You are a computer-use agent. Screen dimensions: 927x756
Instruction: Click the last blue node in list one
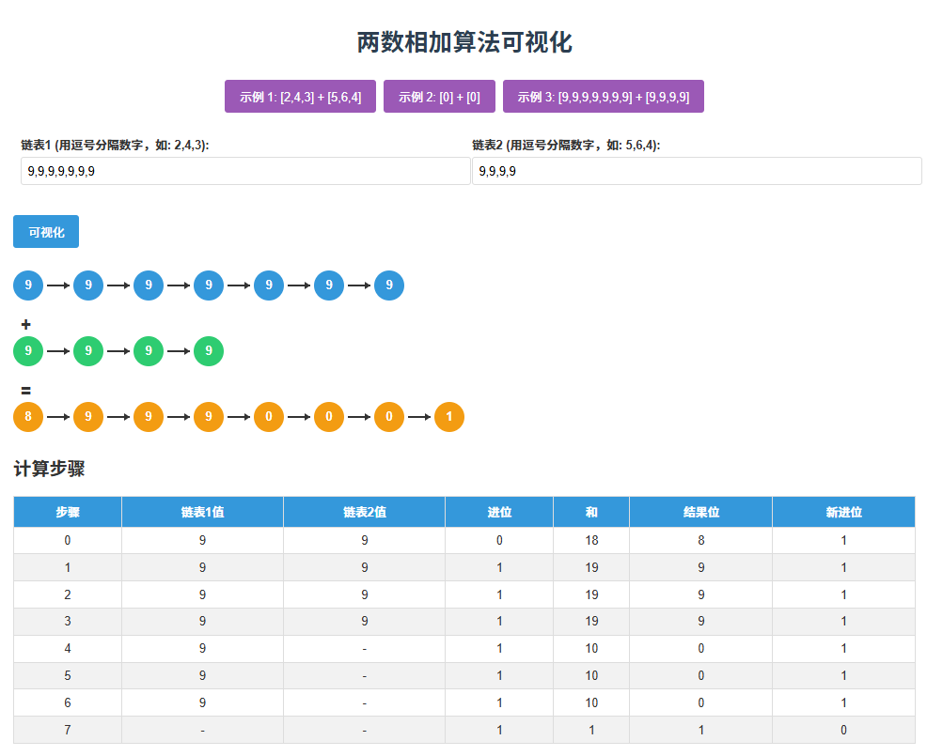pos(388,285)
